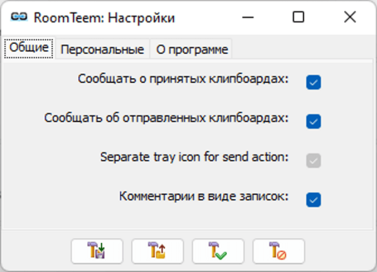
Task: Click the Сообщать об отправленных клипбоардах label
Action: 166,118
